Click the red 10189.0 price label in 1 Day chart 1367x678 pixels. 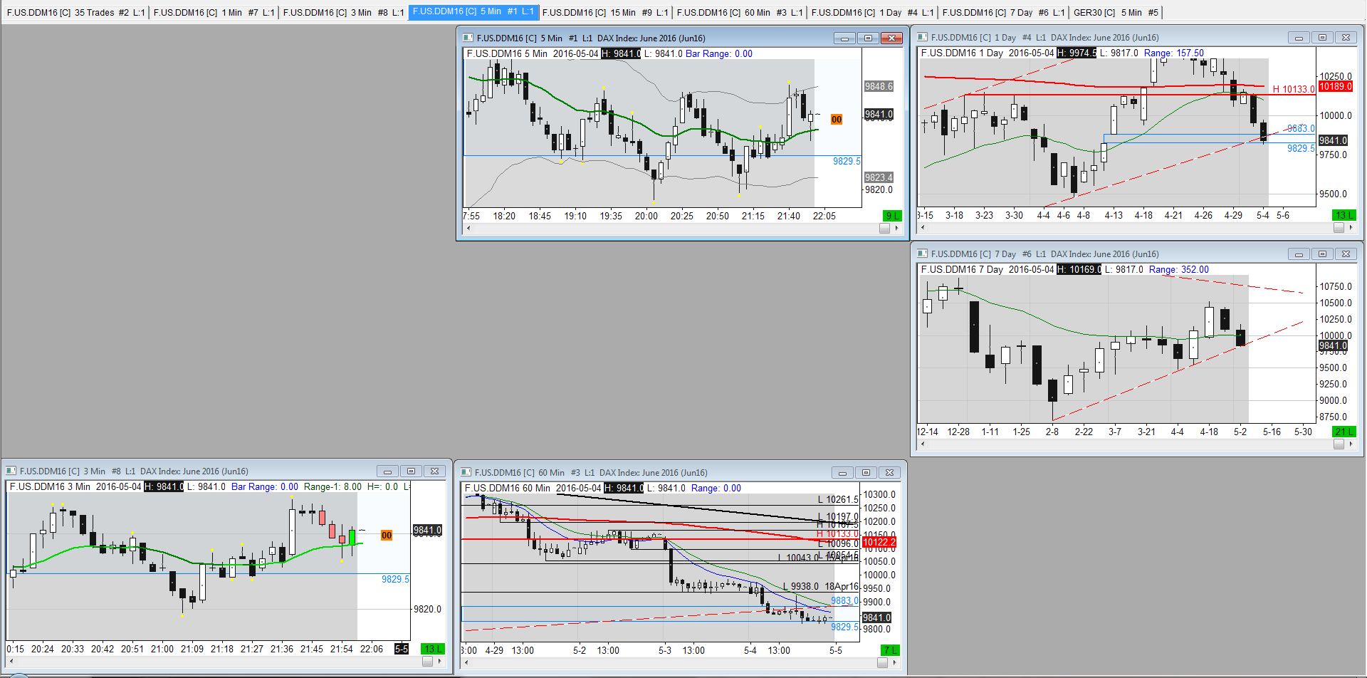click(1335, 87)
